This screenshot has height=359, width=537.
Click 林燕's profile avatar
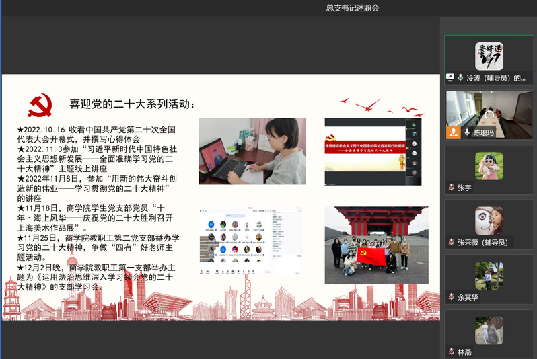[489, 330]
